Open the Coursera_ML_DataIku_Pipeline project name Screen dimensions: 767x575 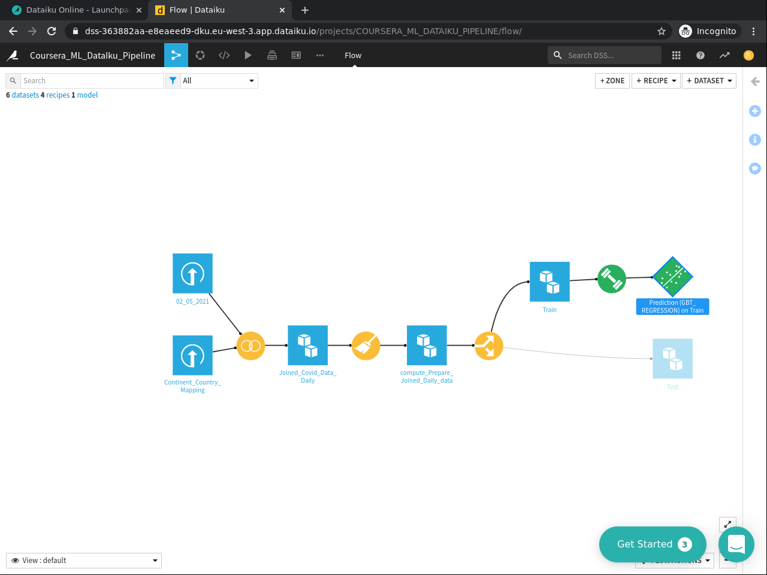pyautogui.click(x=93, y=55)
